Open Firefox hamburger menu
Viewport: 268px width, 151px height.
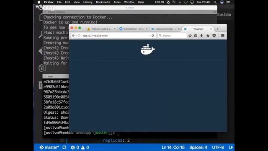pos(222,36)
